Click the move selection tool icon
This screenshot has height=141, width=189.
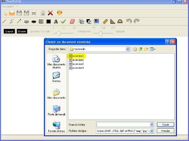tap(89, 21)
